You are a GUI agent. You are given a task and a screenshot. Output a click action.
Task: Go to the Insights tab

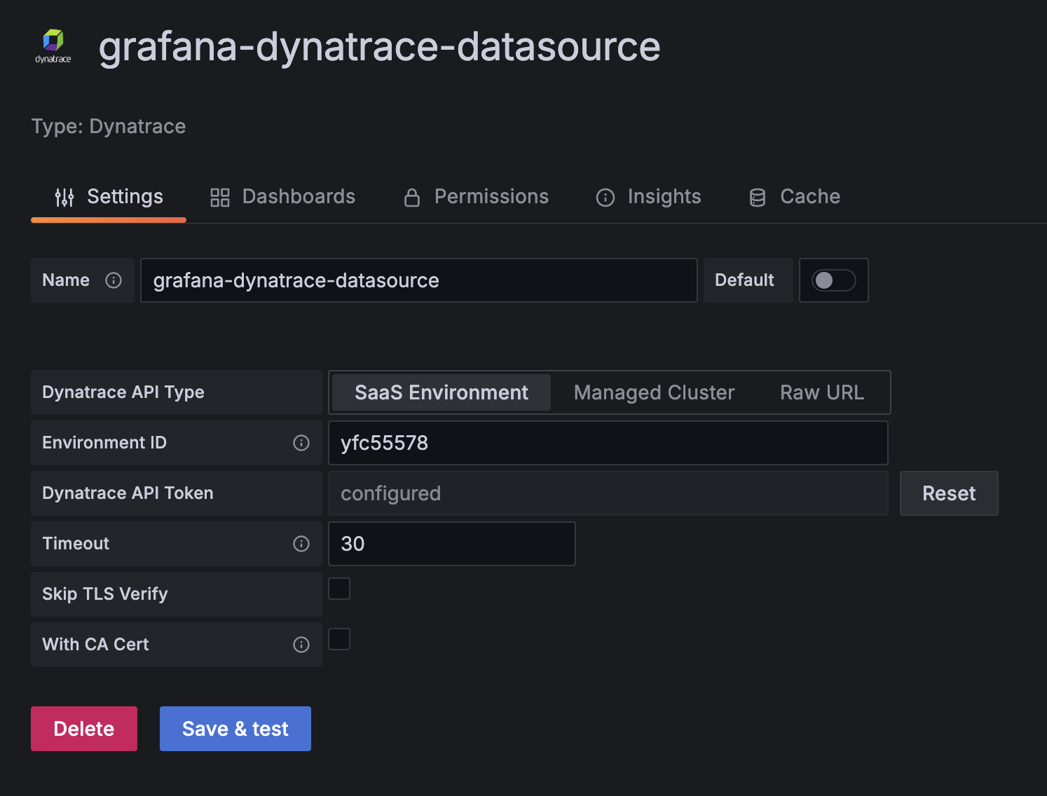click(649, 197)
